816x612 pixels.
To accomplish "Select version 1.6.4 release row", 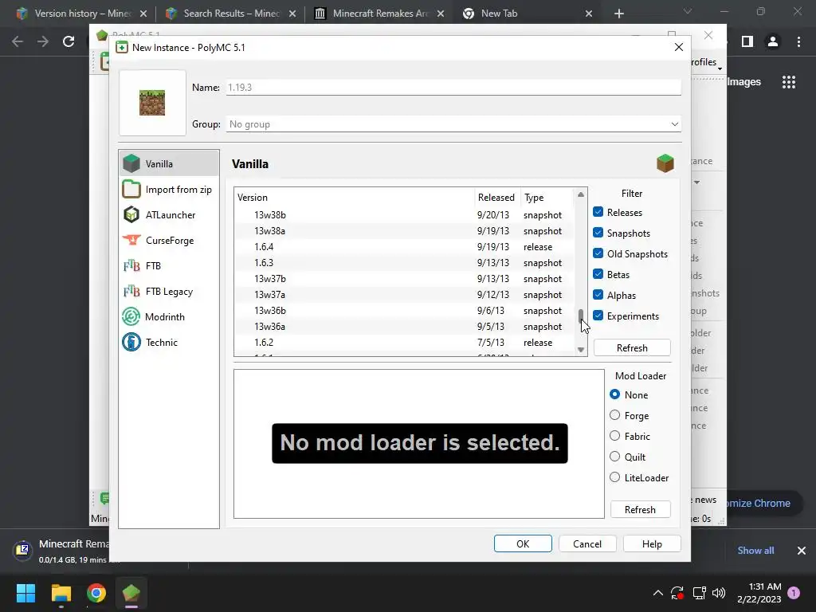I will click(x=404, y=247).
